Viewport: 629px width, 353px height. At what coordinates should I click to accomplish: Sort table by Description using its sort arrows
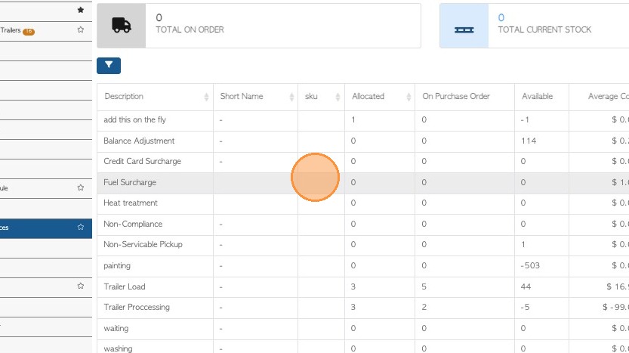[207, 97]
